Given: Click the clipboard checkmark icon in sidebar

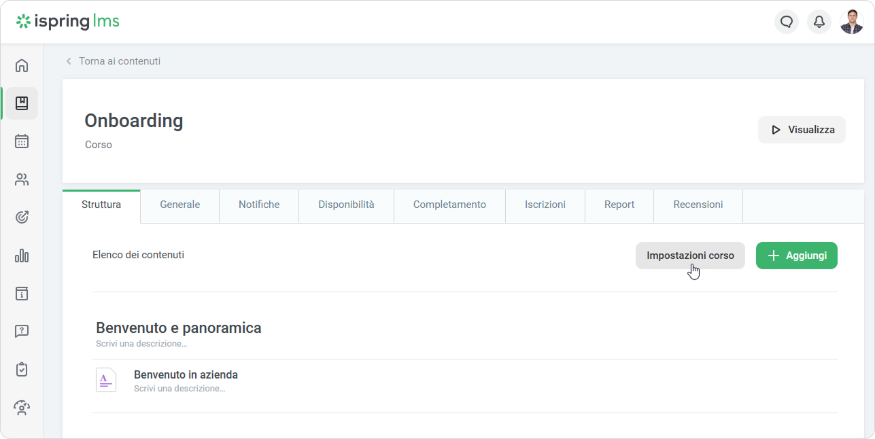Looking at the screenshot, I should pos(22,370).
